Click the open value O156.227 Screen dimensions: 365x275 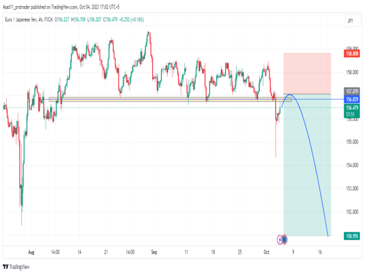pos(62,19)
